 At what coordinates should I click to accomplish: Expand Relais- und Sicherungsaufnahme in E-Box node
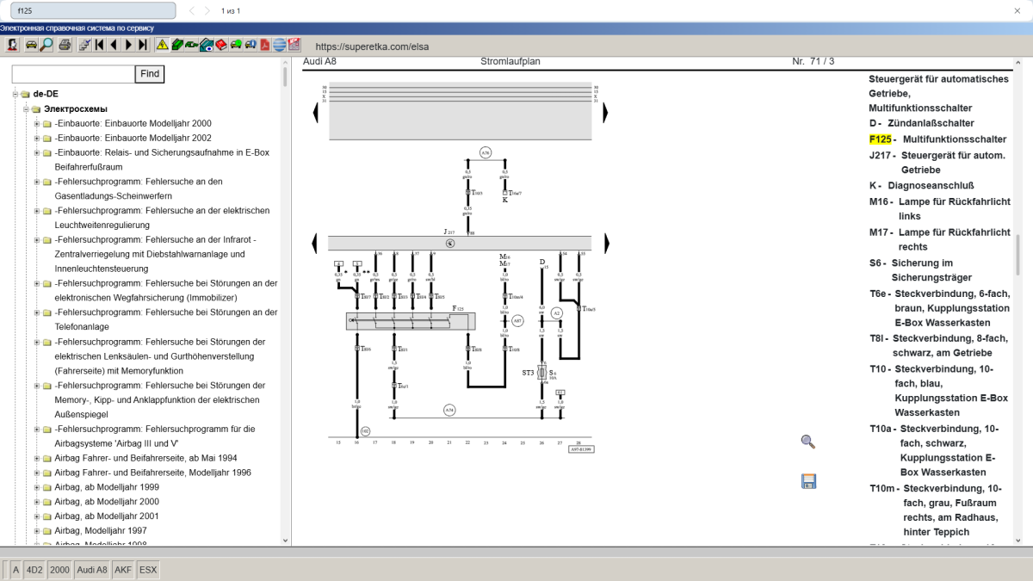point(37,153)
